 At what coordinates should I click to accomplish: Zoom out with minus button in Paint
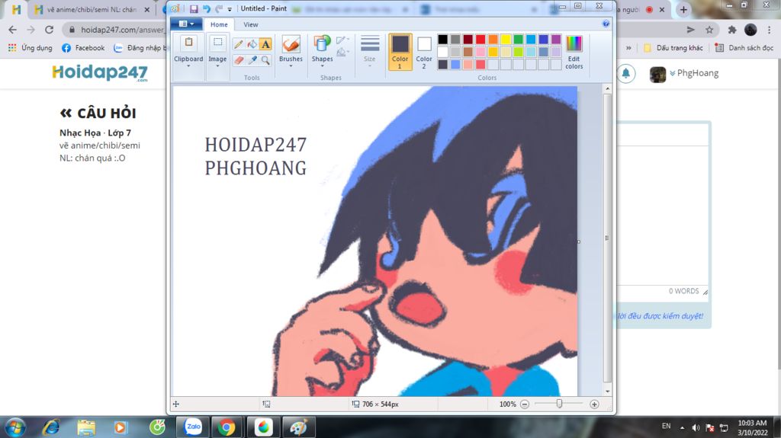(x=525, y=404)
